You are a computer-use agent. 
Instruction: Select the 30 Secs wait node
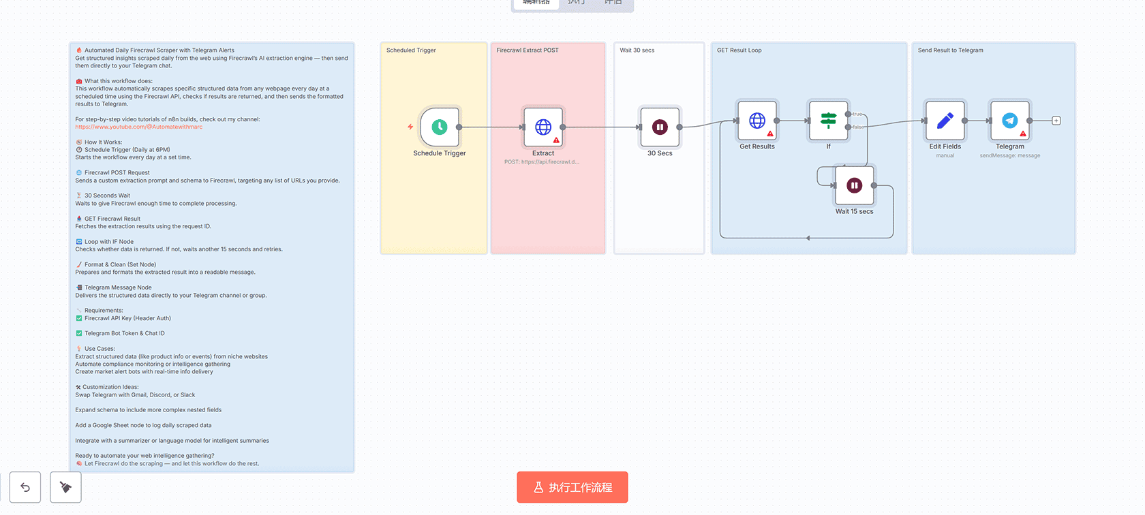pyautogui.click(x=660, y=127)
